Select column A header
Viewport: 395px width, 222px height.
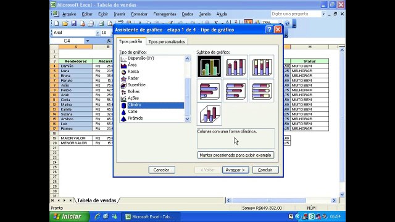pyautogui.click(x=76, y=47)
